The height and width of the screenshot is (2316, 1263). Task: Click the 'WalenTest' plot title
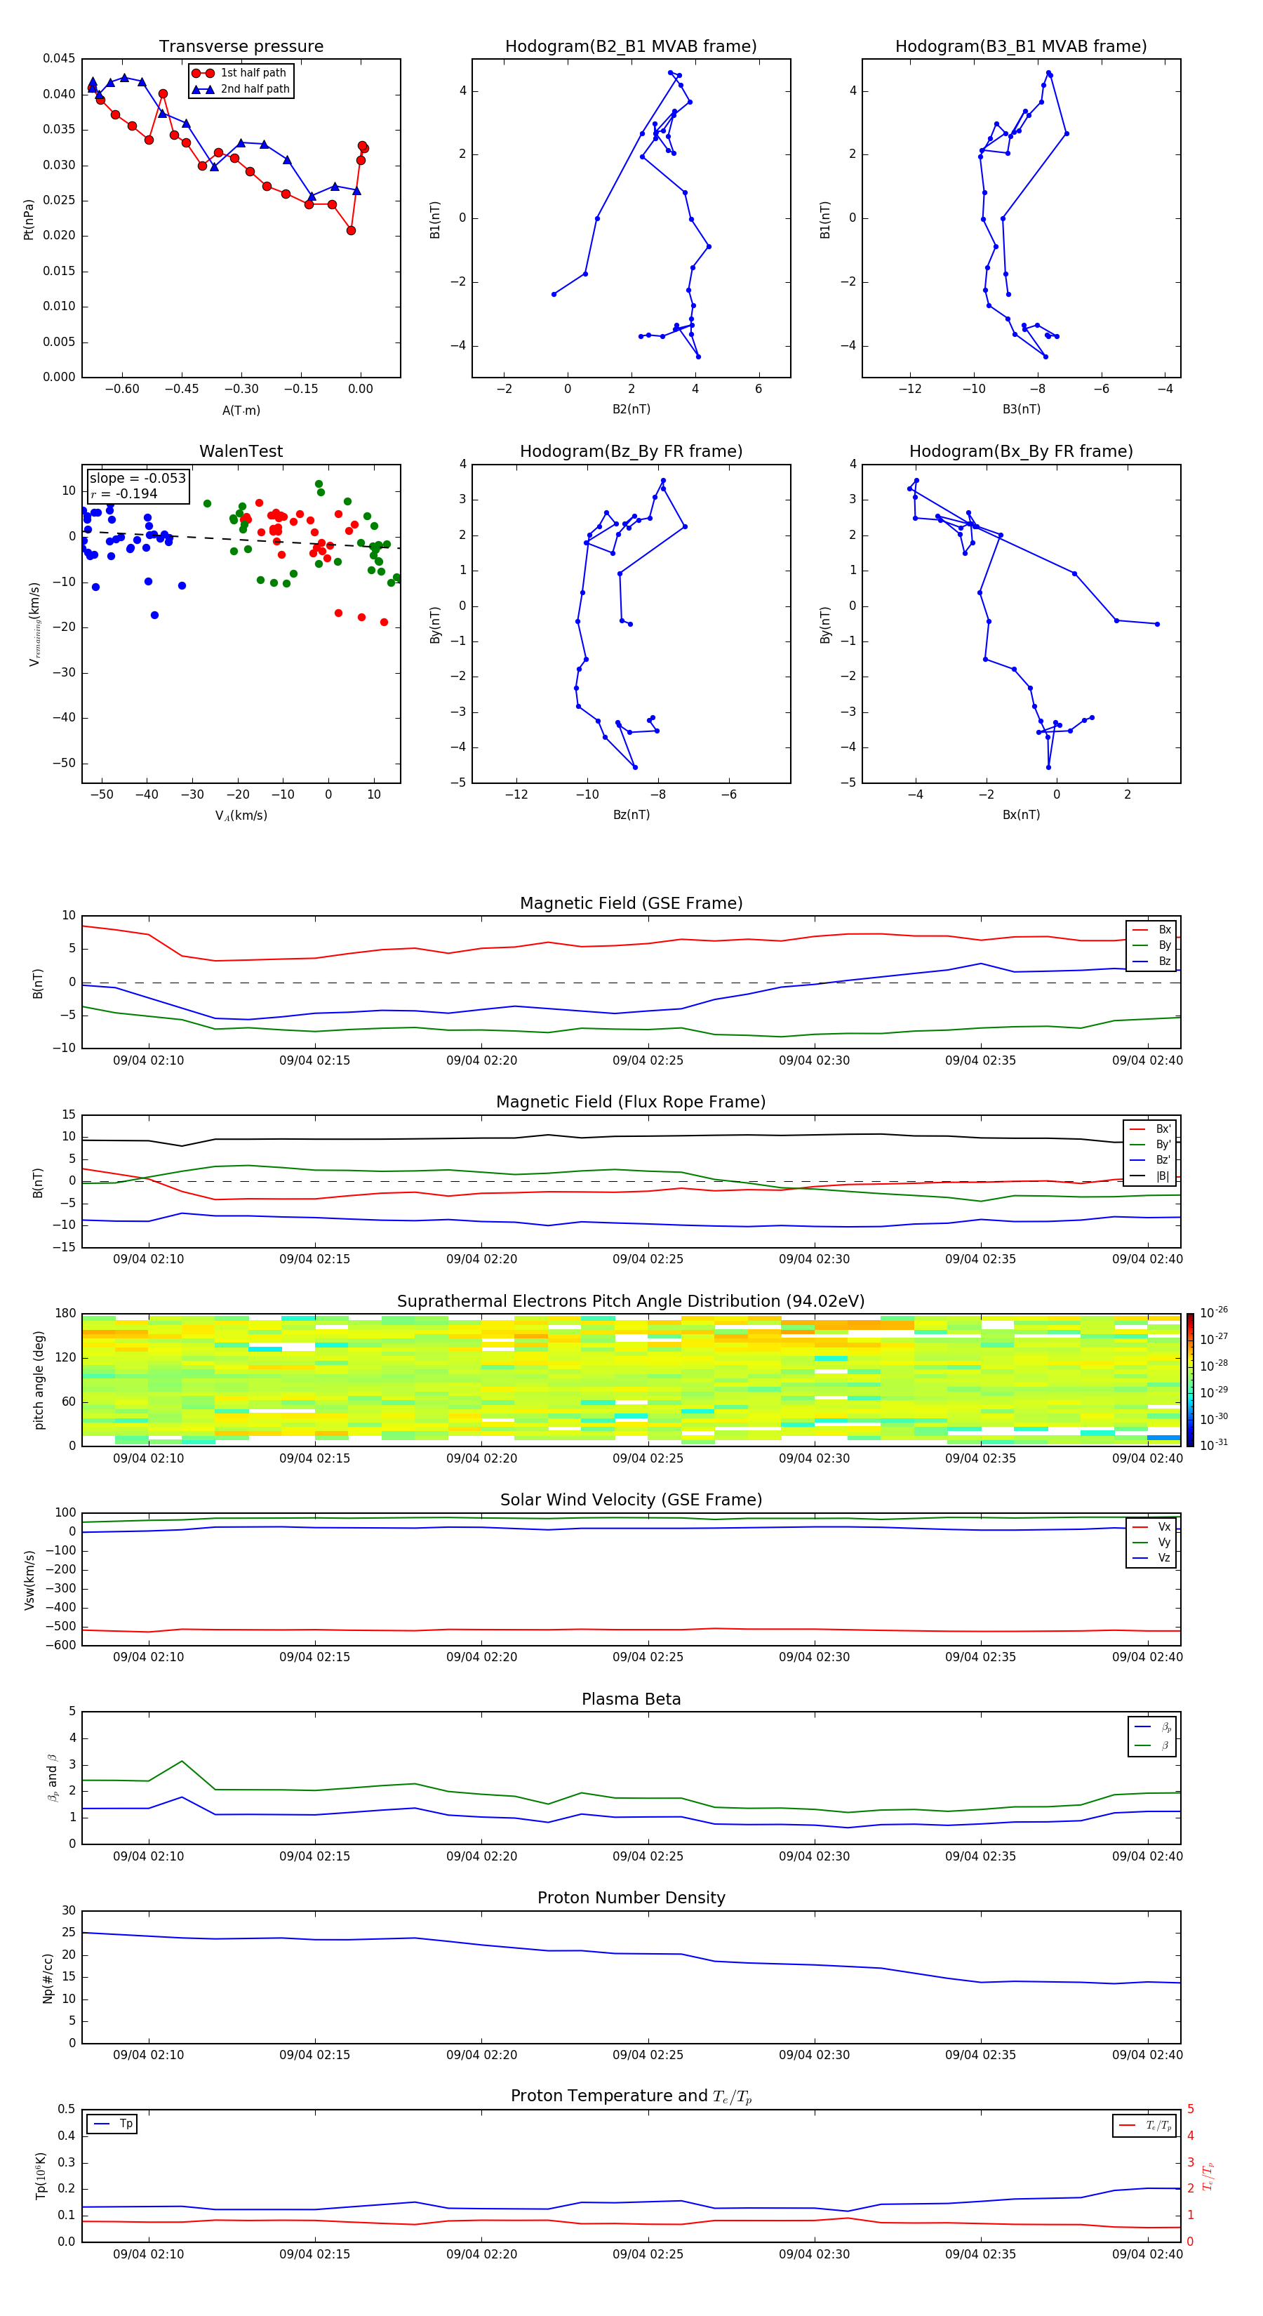pyautogui.click(x=241, y=451)
